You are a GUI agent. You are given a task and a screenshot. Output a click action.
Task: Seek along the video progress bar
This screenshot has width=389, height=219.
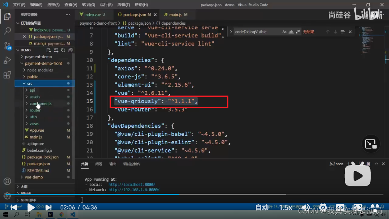click(194, 194)
